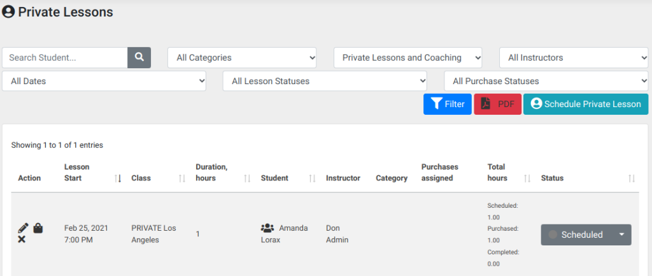Open Private Lessons and Coaching dropdown
The width and height of the screenshot is (652, 276).
click(408, 57)
